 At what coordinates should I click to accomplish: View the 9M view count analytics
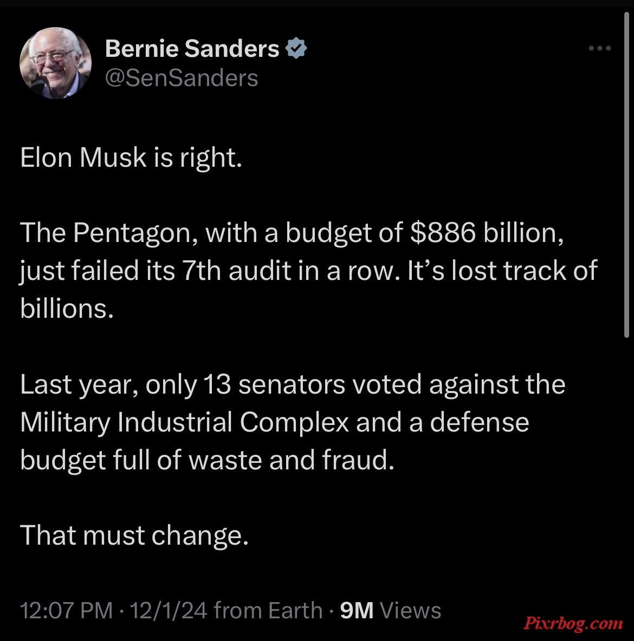click(x=357, y=610)
